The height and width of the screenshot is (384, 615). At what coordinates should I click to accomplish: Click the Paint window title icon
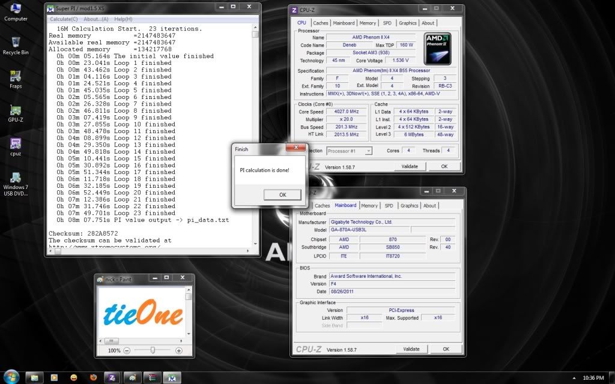point(100,280)
